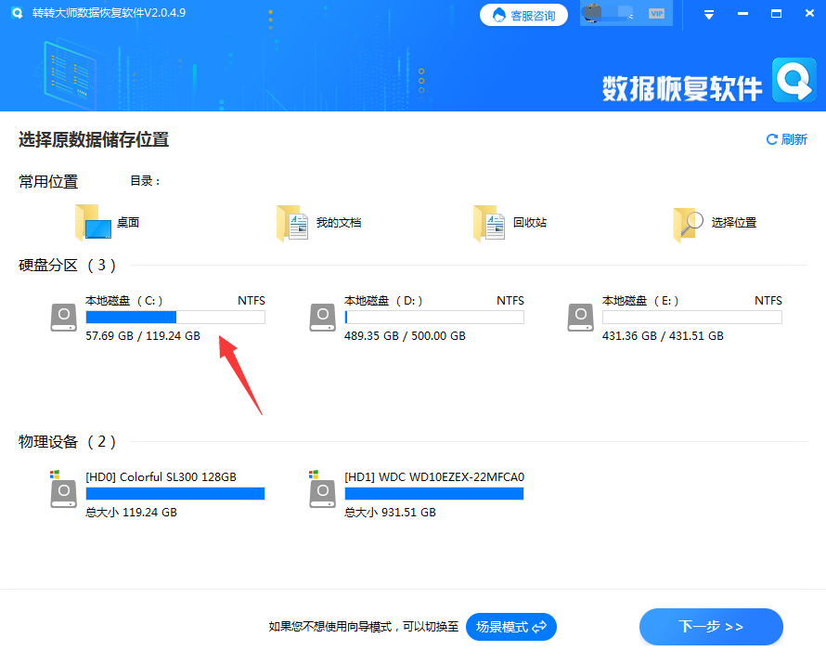Click the 下一步 next step button
The image size is (826, 664).
(711, 627)
